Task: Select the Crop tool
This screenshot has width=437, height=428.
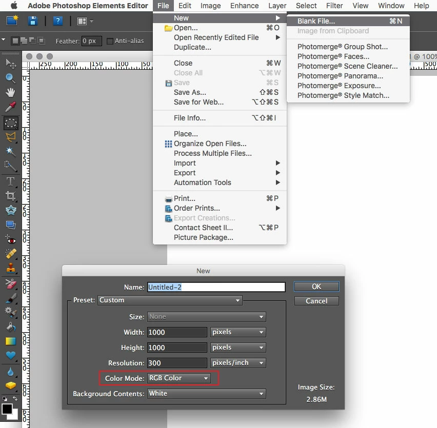Action: [x=11, y=196]
